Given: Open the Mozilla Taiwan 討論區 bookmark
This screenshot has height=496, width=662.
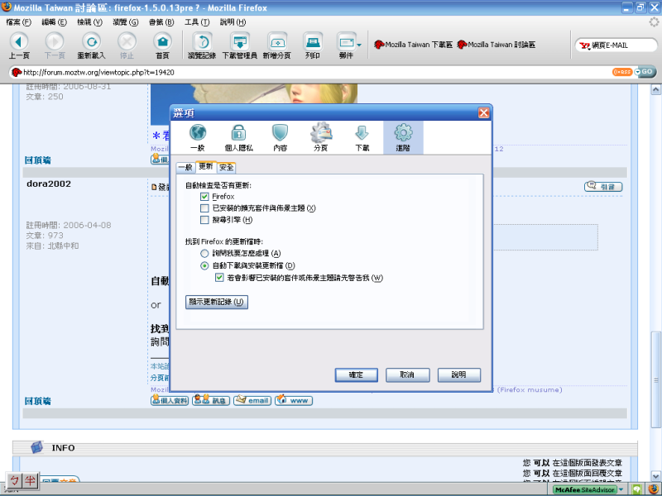Looking at the screenshot, I should (x=496, y=45).
